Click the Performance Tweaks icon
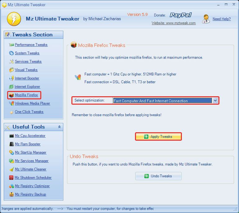The width and height of the screenshot is (239, 213). 11,45
